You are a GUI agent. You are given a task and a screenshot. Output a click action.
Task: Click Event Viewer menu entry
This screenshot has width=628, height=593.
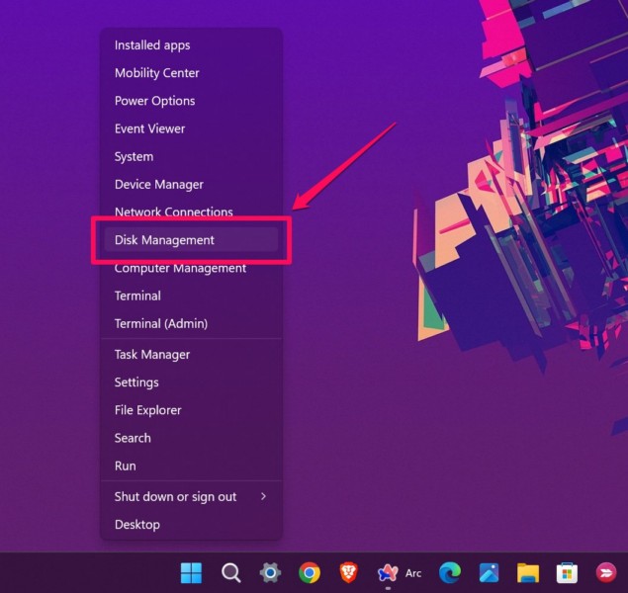tap(150, 128)
